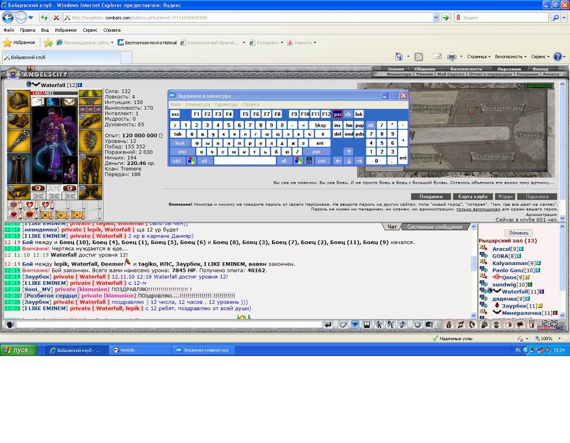Click the chat send arrow icon
Viewport: 570px width, 443px height.
click(x=327, y=325)
